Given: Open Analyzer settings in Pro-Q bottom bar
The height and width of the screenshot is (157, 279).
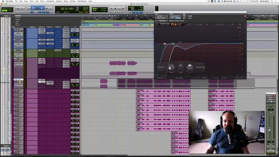Looking at the screenshot, I should [x=204, y=78].
